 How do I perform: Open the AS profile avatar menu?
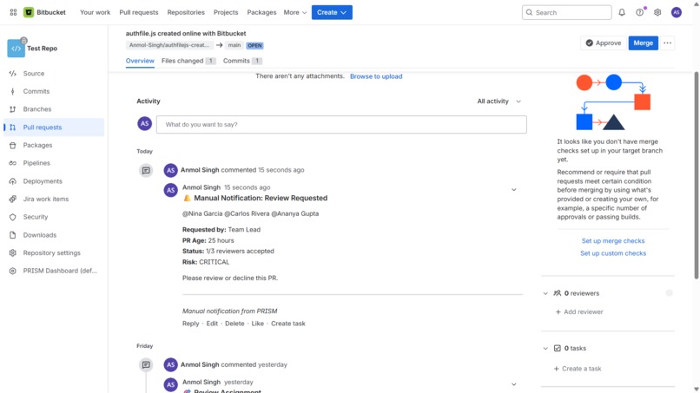[677, 12]
